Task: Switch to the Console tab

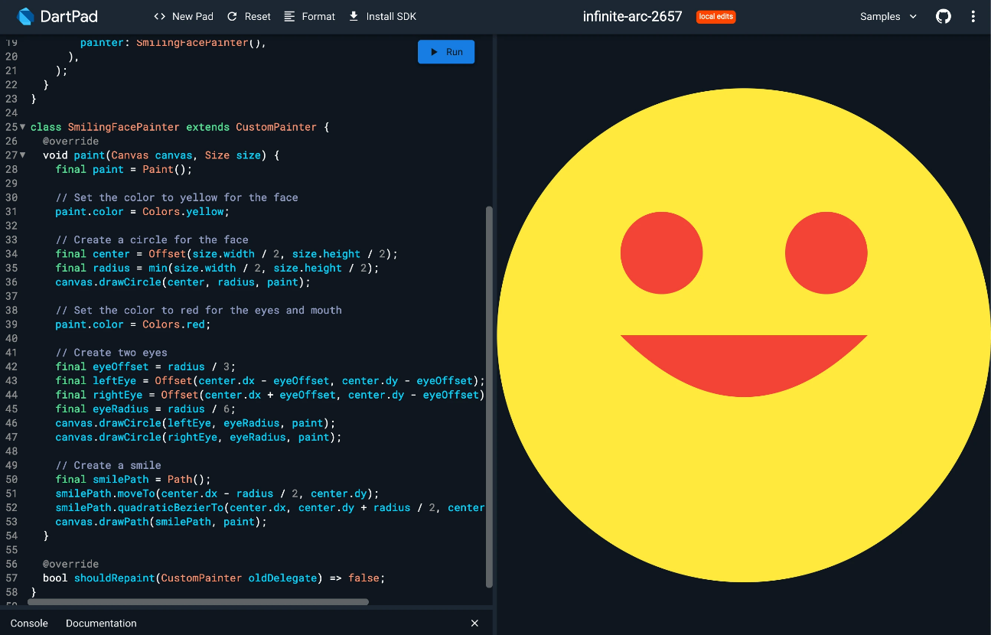Action: pyautogui.click(x=29, y=623)
